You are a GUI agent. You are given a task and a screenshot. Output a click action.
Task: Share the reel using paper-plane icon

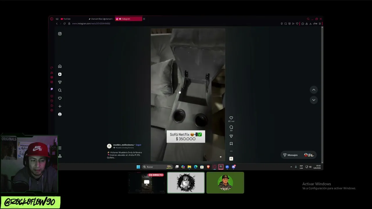(231, 136)
